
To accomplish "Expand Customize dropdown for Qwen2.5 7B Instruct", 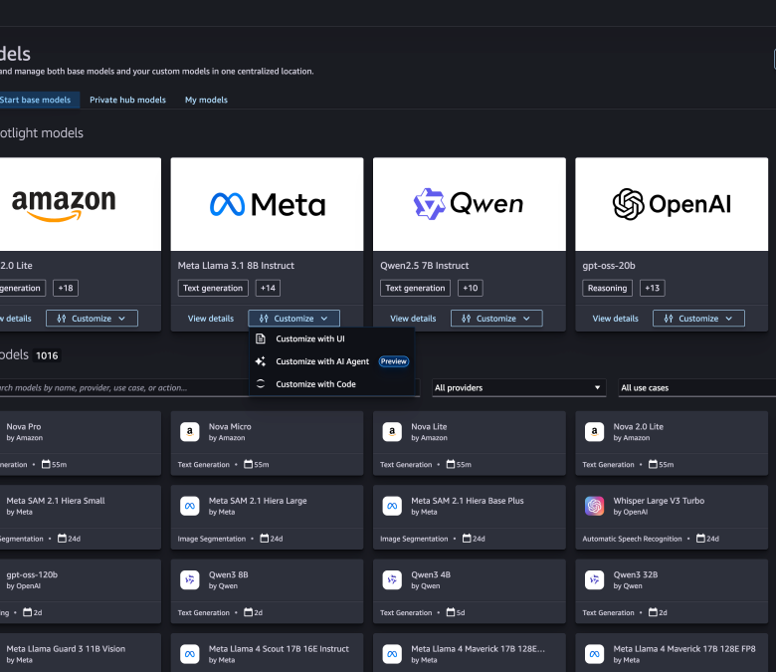I will (496, 319).
